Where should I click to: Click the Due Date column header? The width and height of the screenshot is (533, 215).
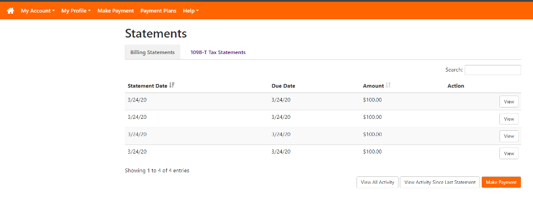pyautogui.click(x=283, y=86)
